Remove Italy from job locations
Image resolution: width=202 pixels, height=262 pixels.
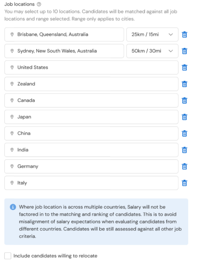coord(184,183)
